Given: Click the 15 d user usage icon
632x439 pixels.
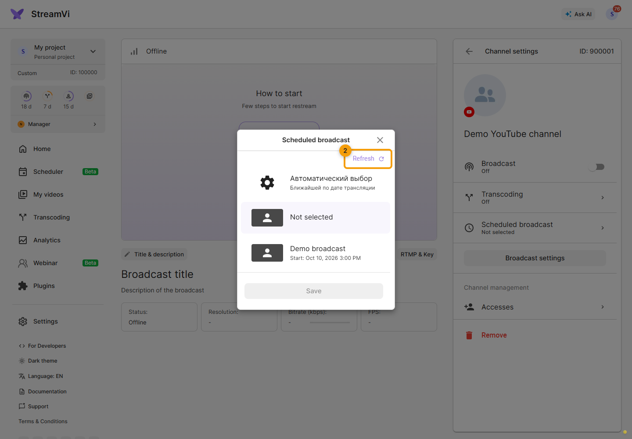Looking at the screenshot, I should pyautogui.click(x=68, y=96).
